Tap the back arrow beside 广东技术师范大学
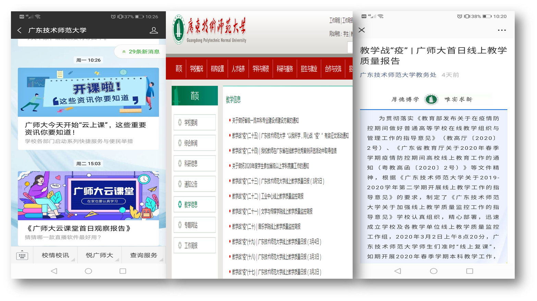This screenshot has height=301, width=537. tap(20, 31)
